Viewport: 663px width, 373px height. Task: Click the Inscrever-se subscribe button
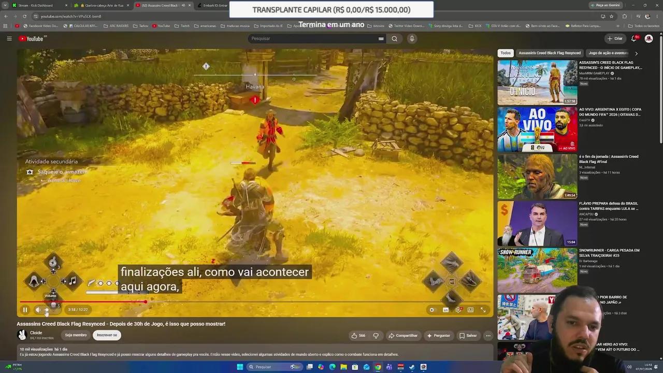(x=107, y=335)
